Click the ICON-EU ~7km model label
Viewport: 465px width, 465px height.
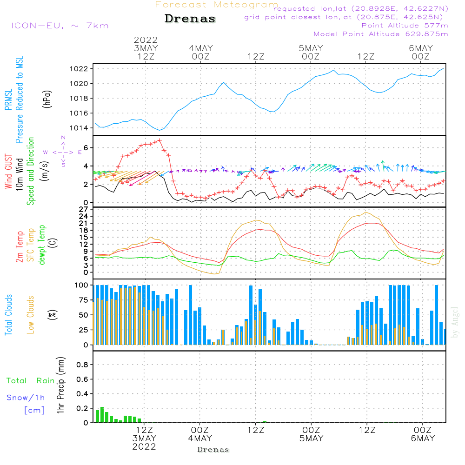click(60, 26)
